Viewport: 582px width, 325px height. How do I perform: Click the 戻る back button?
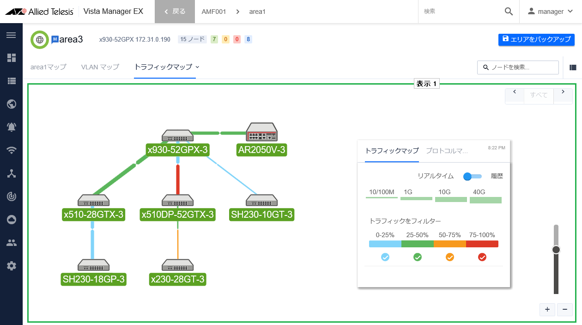coord(175,12)
